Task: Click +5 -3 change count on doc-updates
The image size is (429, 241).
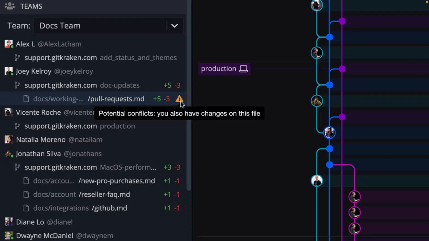Action: 172,85
